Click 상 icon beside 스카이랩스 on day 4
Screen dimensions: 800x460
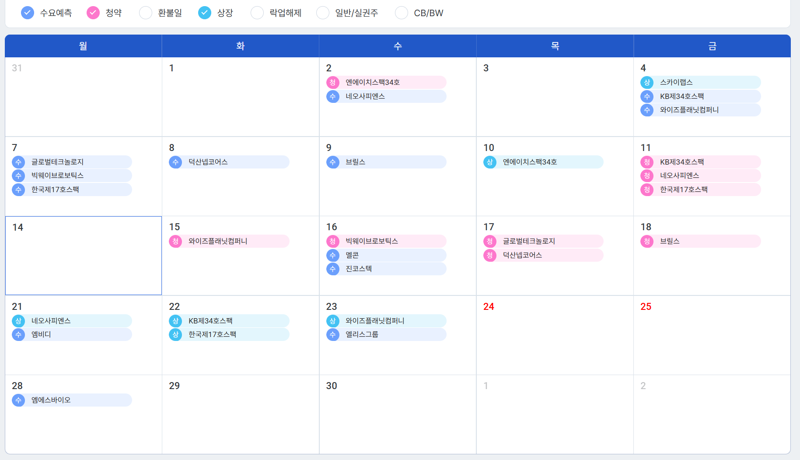pyautogui.click(x=647, y=82)
